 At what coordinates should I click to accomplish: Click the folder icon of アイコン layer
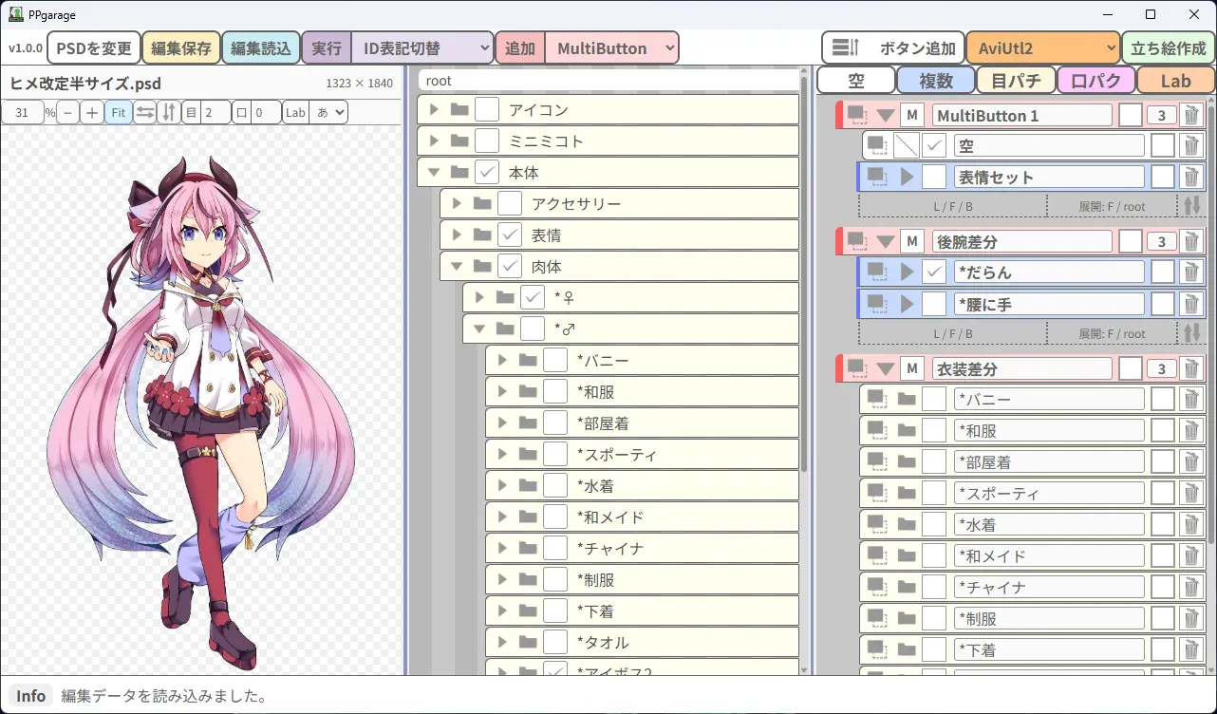point(460,110)
